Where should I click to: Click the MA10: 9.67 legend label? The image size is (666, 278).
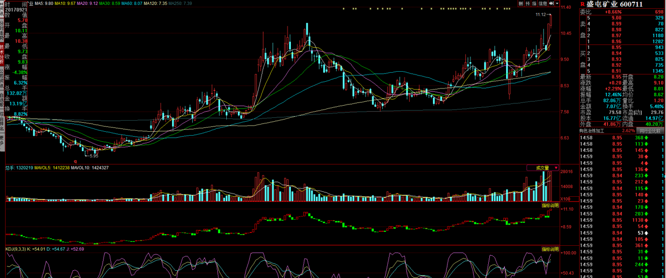(x=66, y=3)
